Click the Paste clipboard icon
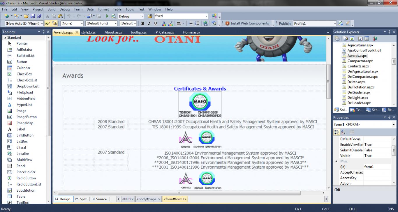 click(x=60, y=16)
